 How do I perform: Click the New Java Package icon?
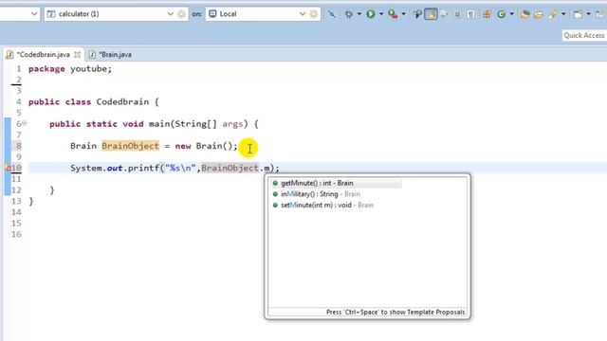(x=487, y=14)
